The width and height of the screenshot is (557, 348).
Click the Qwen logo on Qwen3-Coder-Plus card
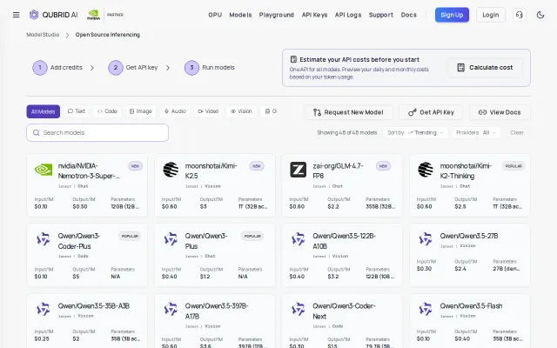[x=44, y=239]
